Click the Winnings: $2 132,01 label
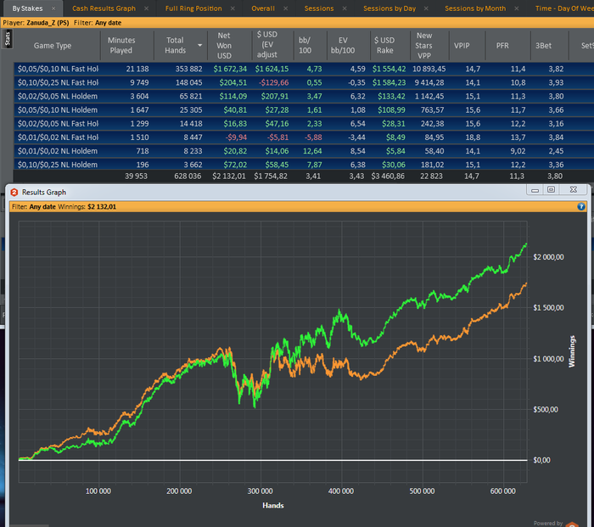This screenshot has width=594, height=527. point(87,206)
